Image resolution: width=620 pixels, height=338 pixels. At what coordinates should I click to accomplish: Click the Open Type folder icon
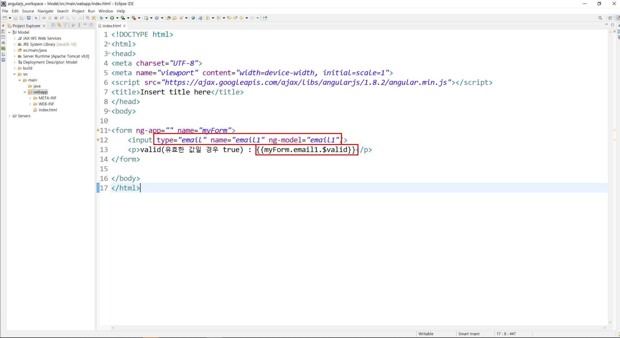point(169,18)
